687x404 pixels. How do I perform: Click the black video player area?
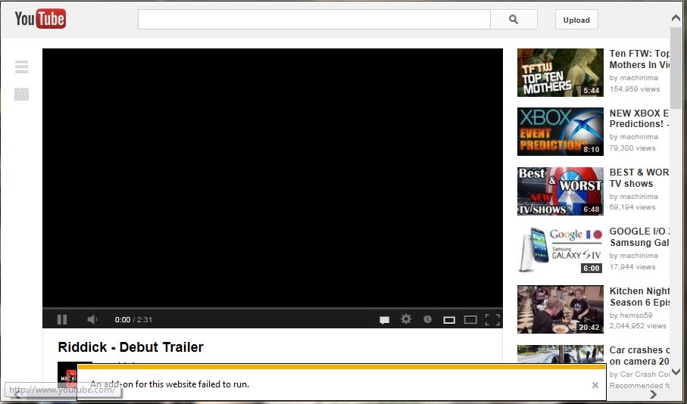[x=273, y=178]
